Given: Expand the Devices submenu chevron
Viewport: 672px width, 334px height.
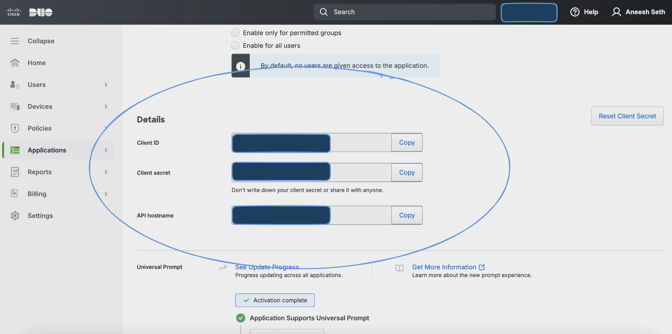Looking at the screenshot, I should click(106, 107).
